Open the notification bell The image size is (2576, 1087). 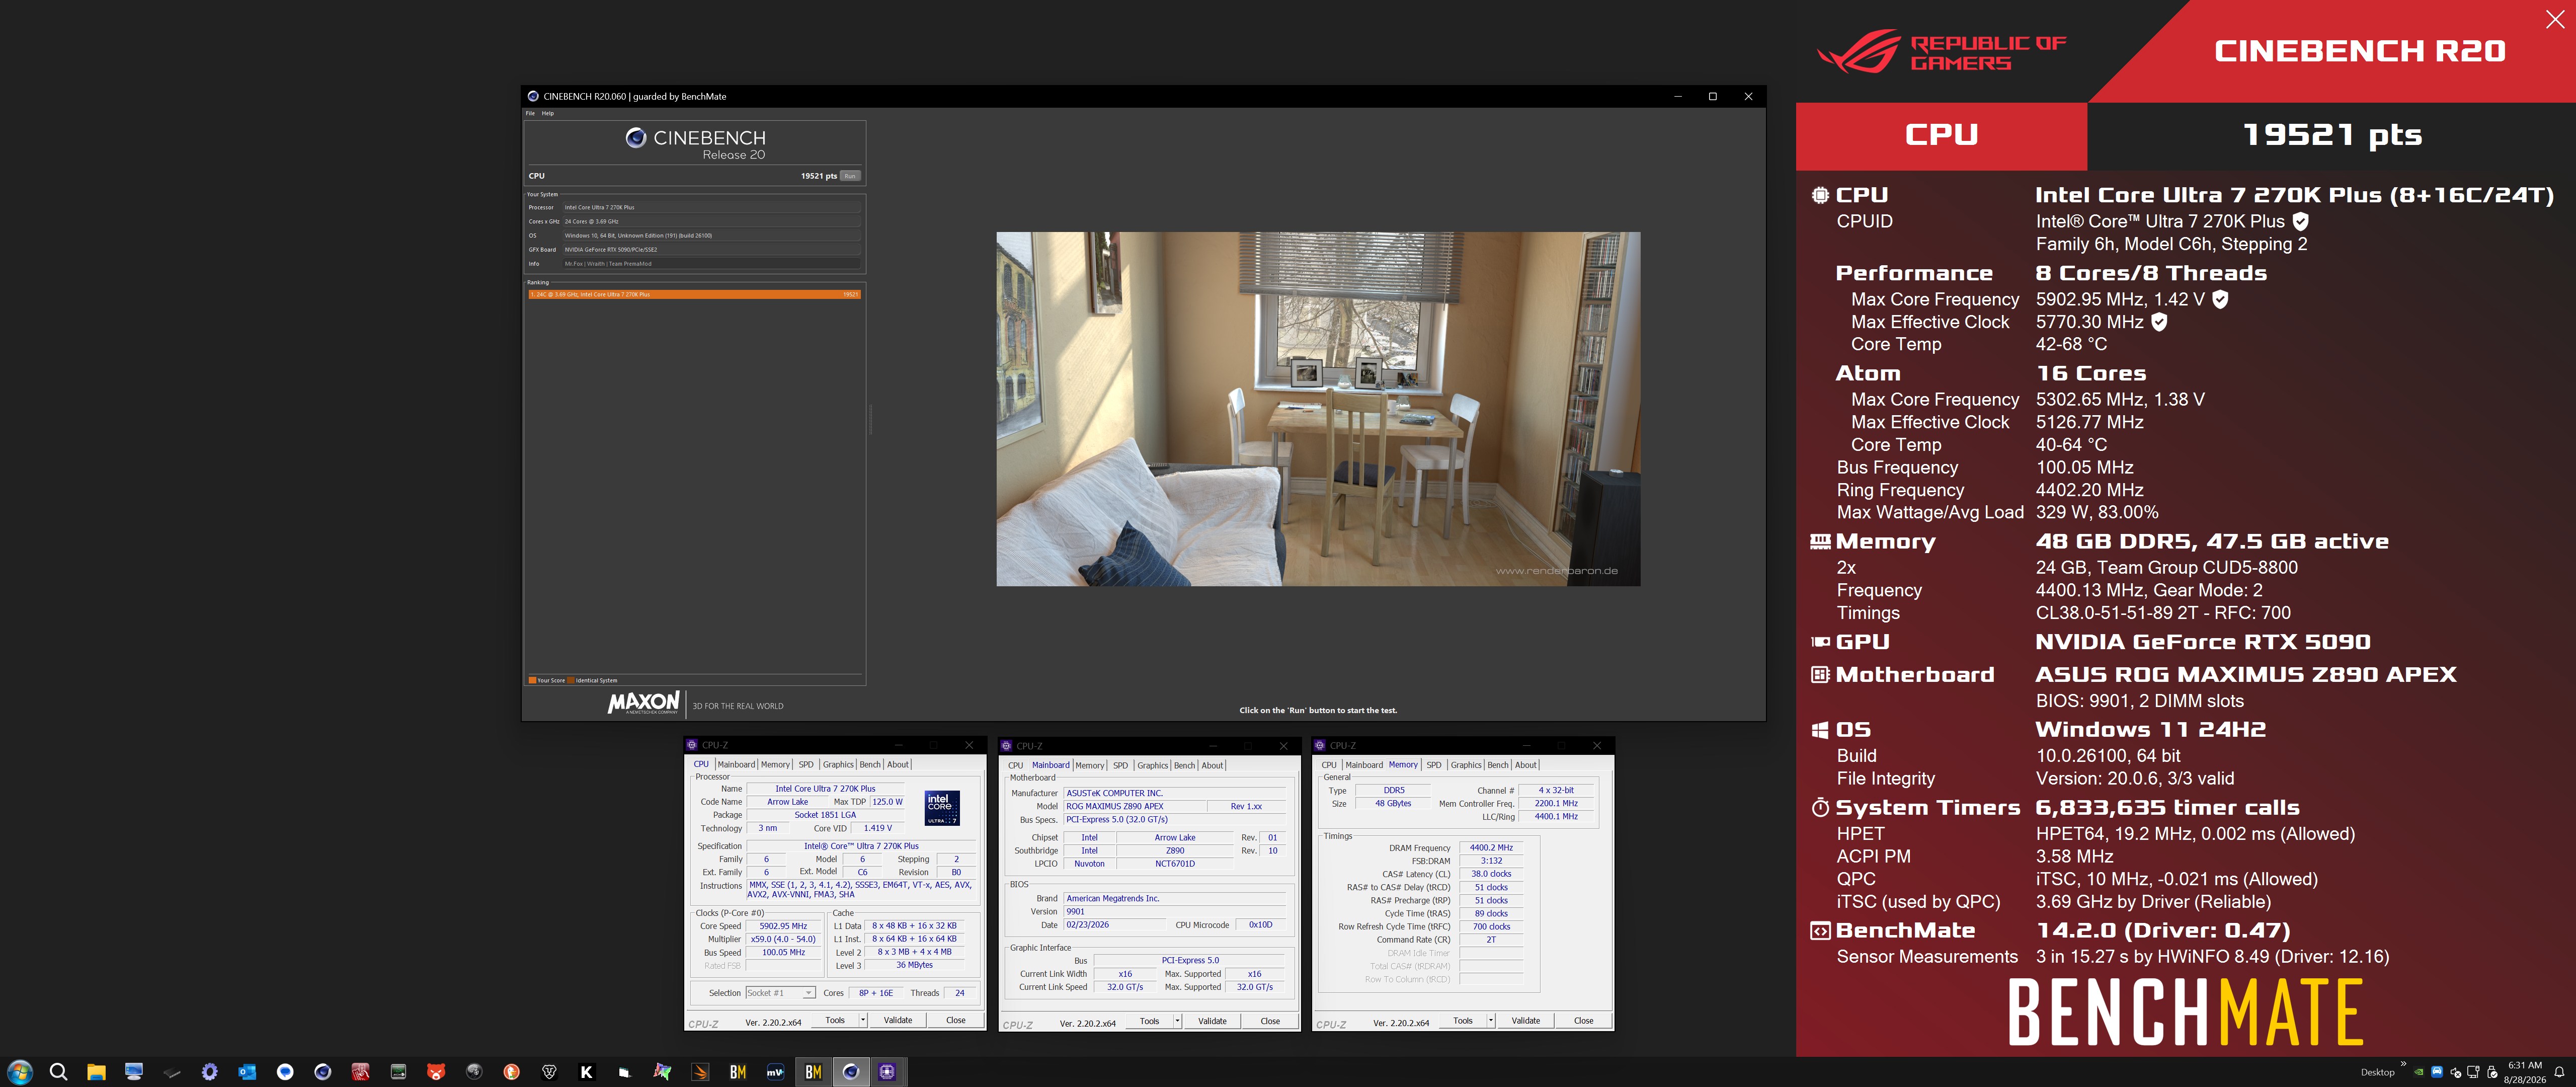click(2559, 1072)
